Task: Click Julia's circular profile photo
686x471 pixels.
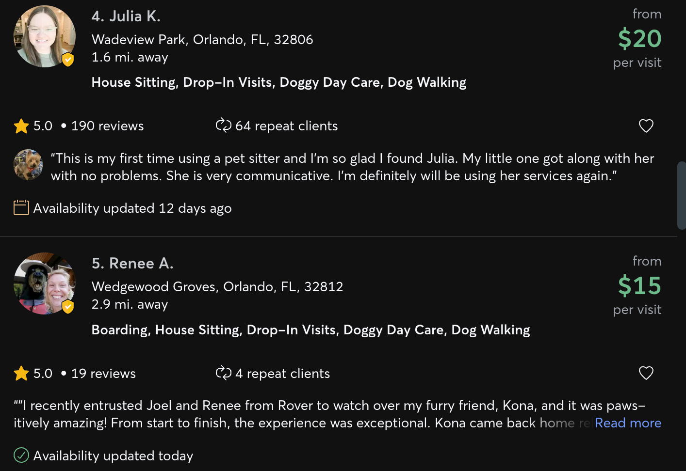Action: click(x=44, y=36)
